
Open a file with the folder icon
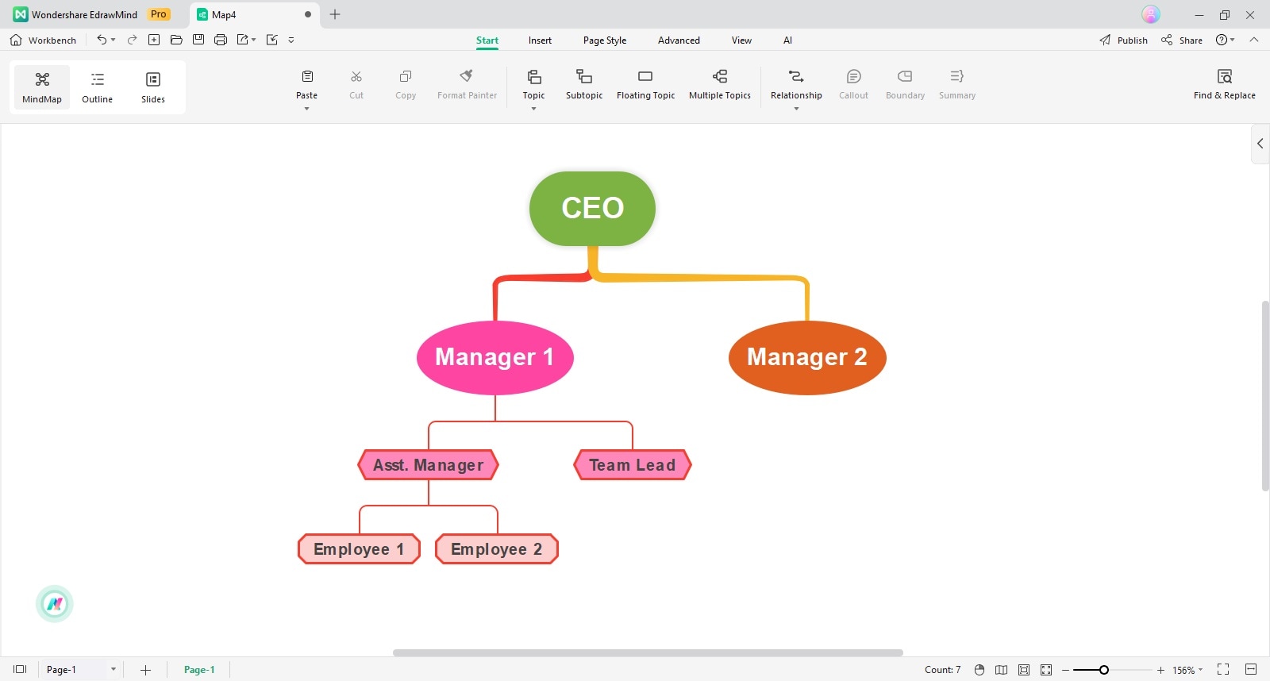(x=176, y=40)
